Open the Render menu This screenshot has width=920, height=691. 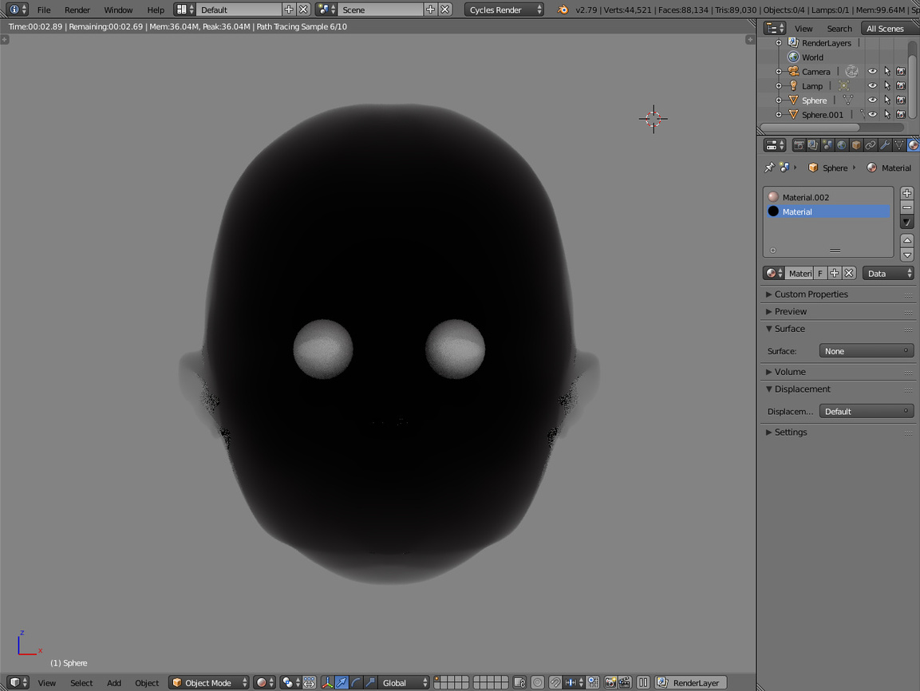pos(77,10)
